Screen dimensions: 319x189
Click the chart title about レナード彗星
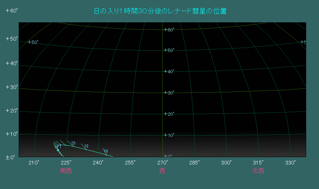(161, 11)
